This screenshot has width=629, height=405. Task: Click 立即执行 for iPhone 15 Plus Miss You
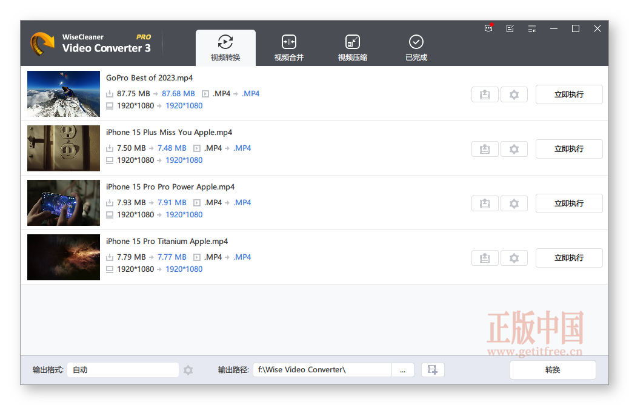click(569, 149)
